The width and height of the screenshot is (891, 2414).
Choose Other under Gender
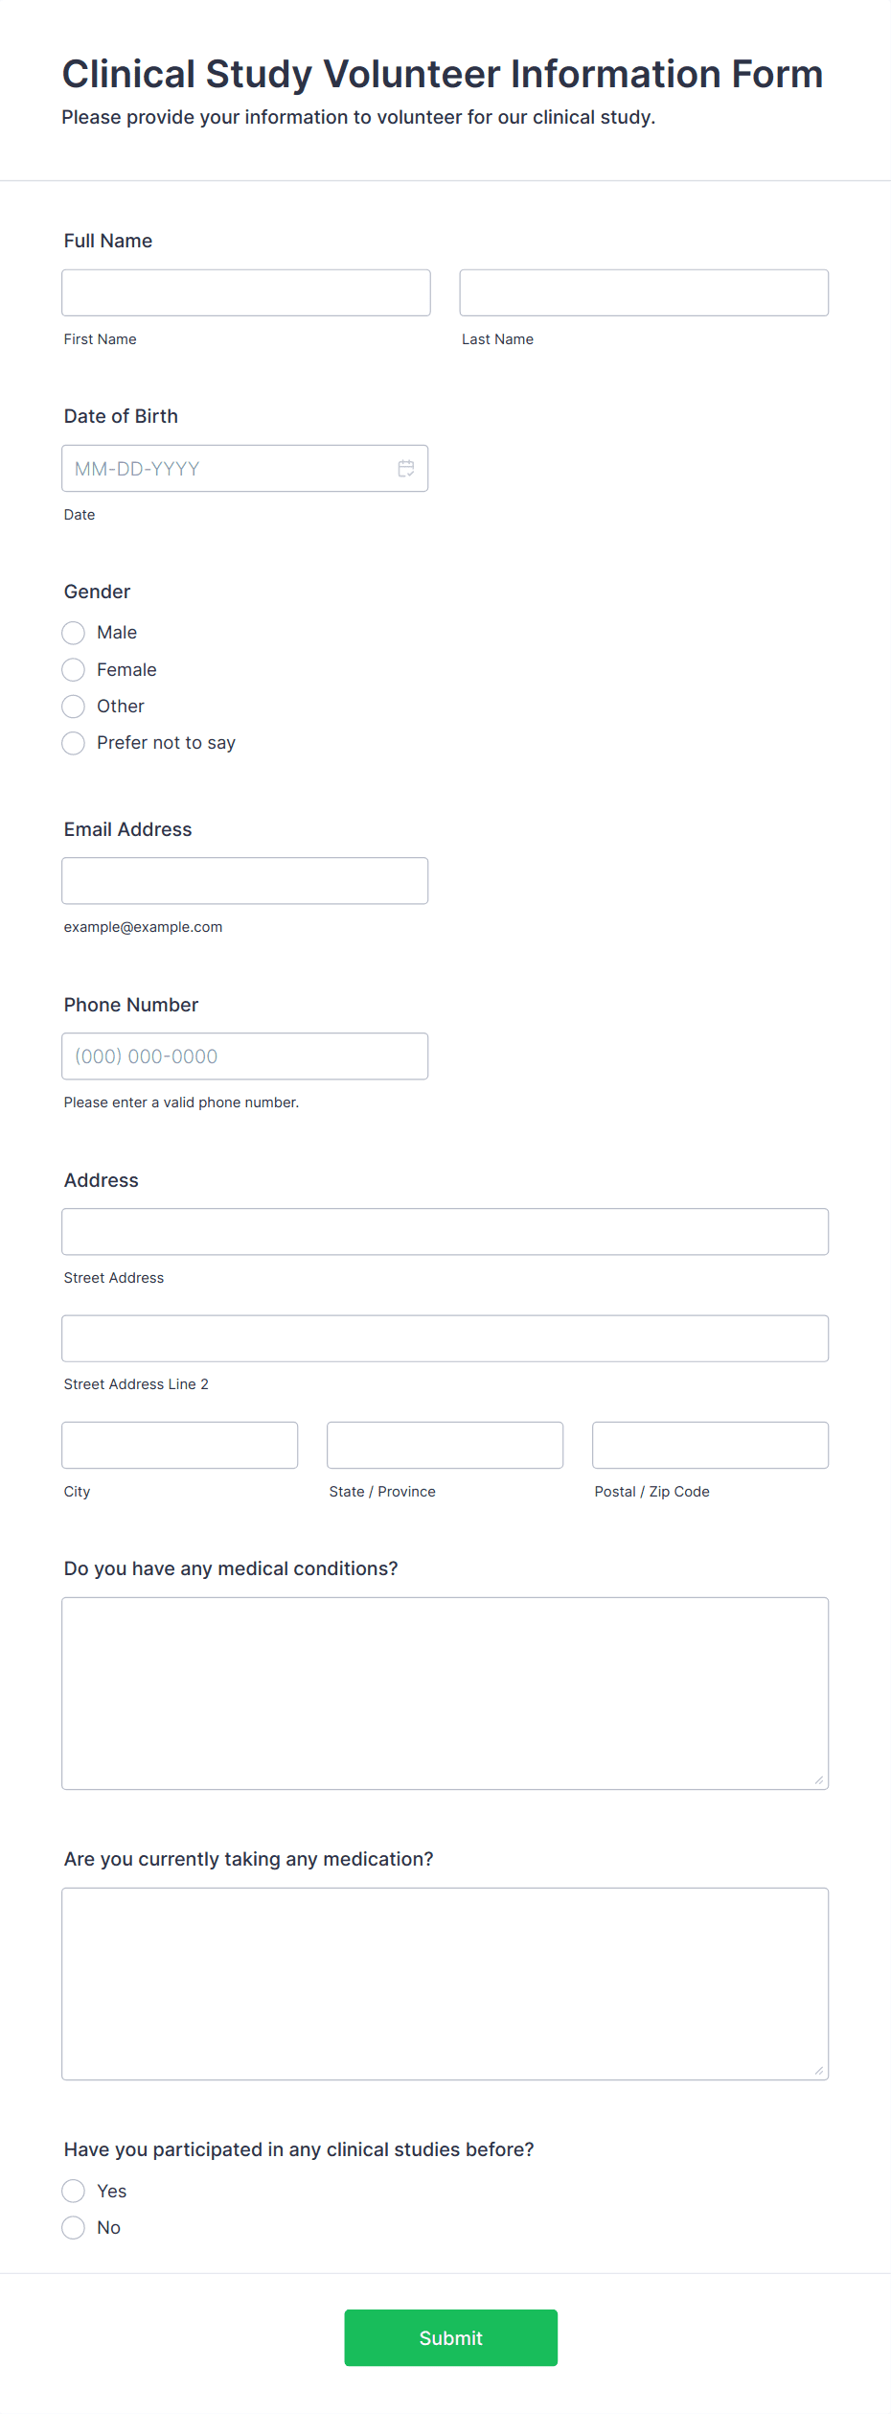point(73,707)
